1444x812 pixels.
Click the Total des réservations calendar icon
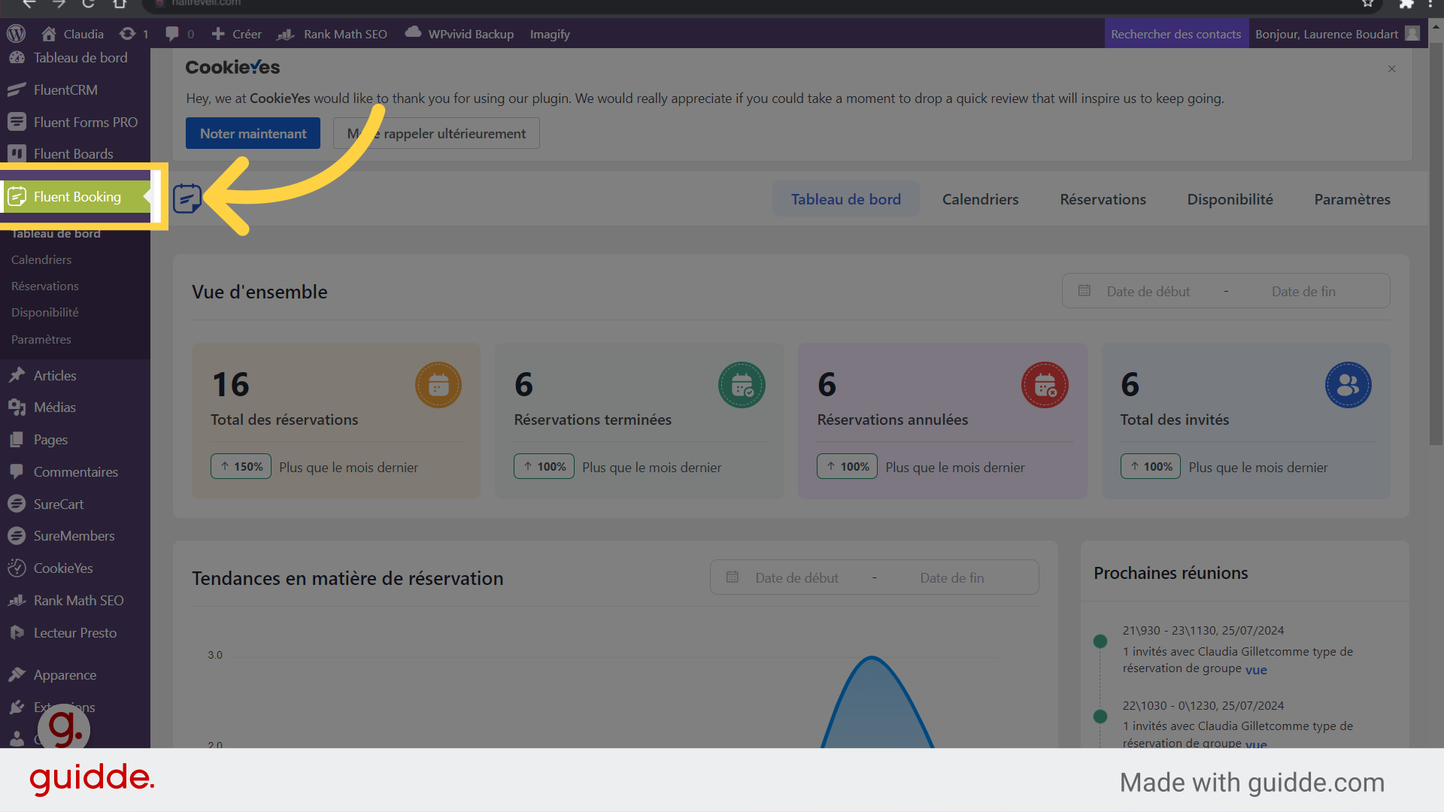(438, 385)
